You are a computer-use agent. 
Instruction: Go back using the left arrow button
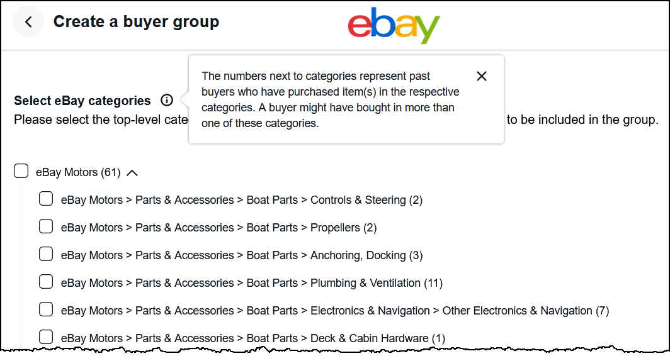click(x=28, y=22)
